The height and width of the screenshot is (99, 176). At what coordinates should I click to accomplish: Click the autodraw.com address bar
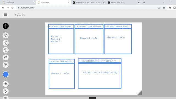pyautogui.click(x=87, y=8)
